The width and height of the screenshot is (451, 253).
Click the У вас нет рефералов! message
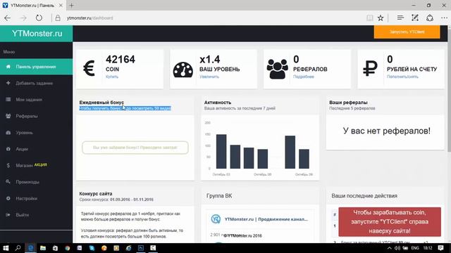tap(387, 131)
